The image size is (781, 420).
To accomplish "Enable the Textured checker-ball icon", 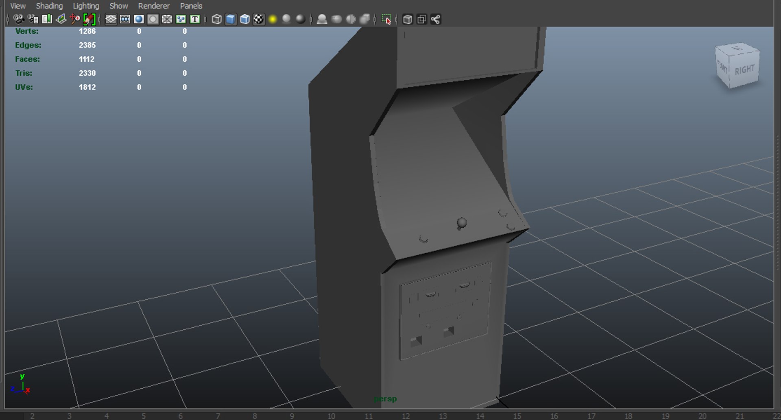I will (259, 19).
